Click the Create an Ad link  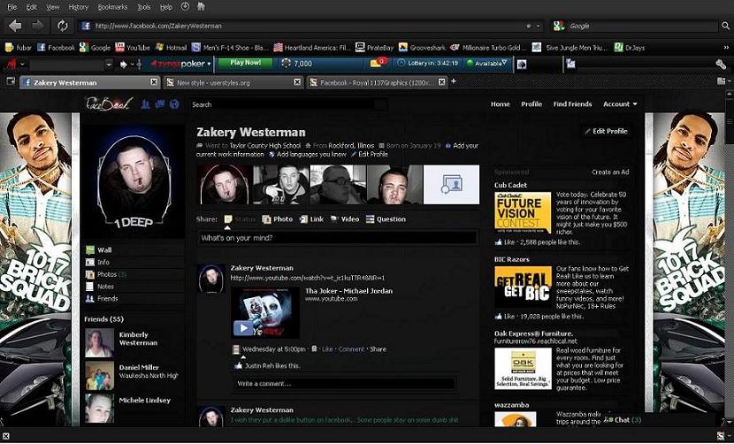(610, 172)
